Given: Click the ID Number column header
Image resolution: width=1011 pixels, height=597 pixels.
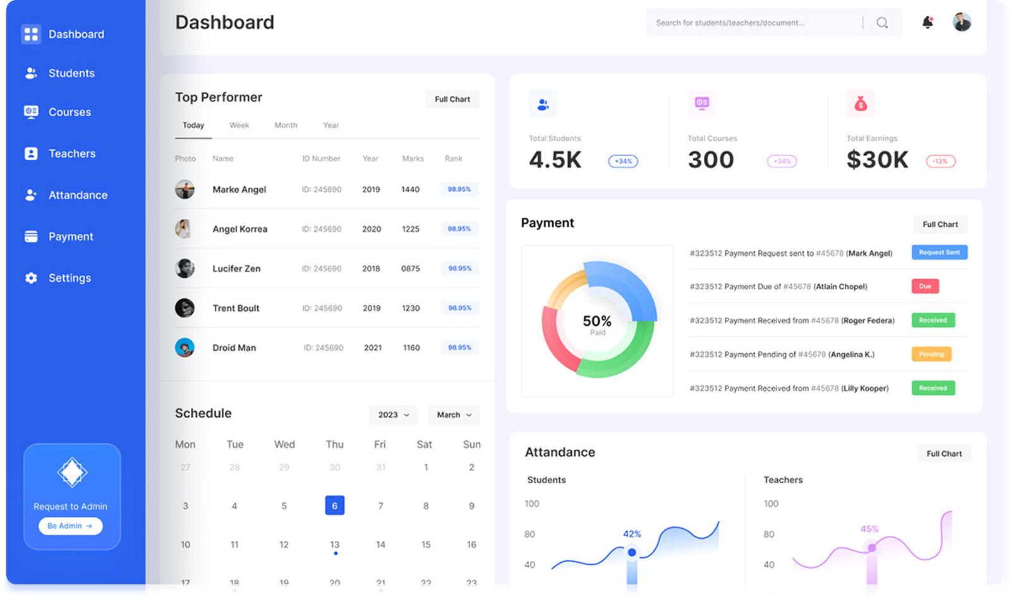Looking at the screenshot, I should 321,159.
